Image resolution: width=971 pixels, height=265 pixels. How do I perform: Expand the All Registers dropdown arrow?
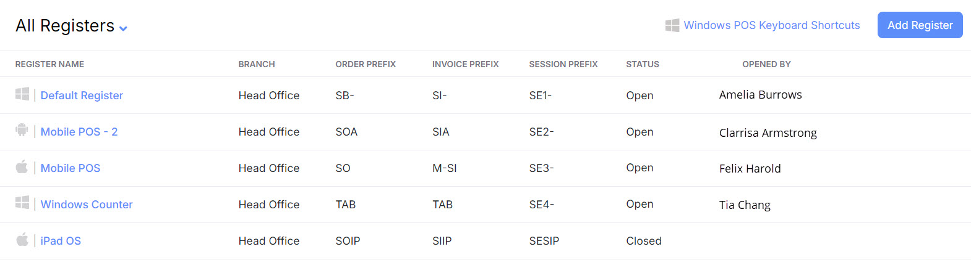pos(123,28)
